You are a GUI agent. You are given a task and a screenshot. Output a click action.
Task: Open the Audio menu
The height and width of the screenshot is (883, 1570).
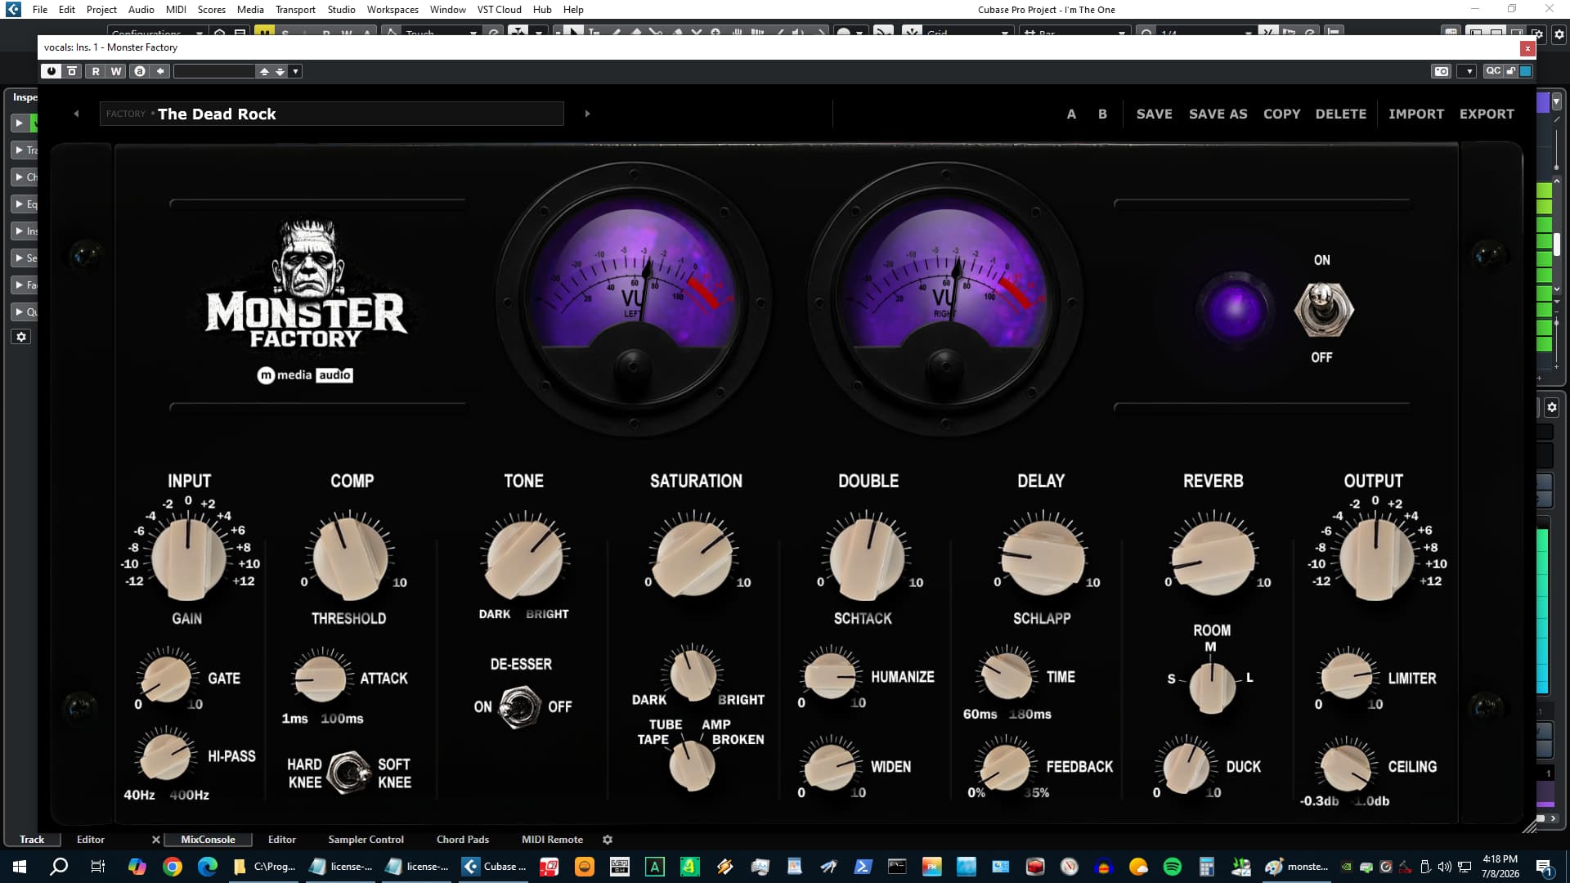coord(141,9)
